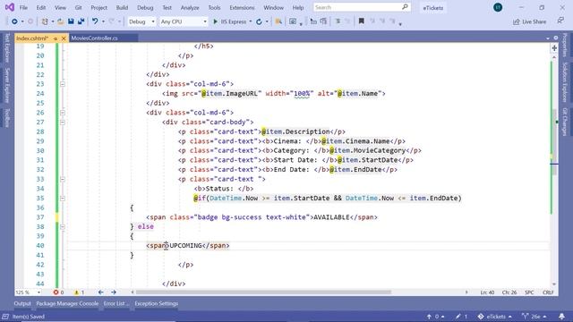Open the tab list dropdown arrow
The image size is (573, 322).
(x=548, y=38)
